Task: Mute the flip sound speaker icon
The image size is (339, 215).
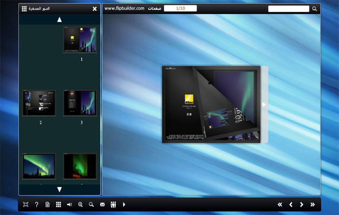Action: coord(69,204)
